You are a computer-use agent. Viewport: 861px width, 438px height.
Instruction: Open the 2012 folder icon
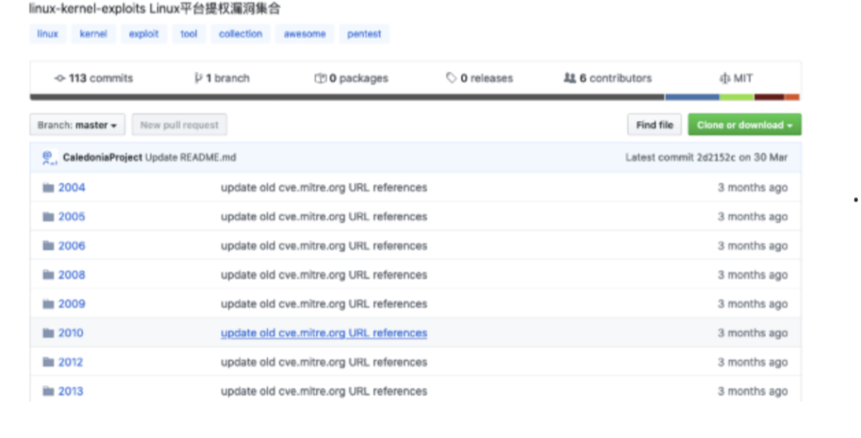point(49,362)
